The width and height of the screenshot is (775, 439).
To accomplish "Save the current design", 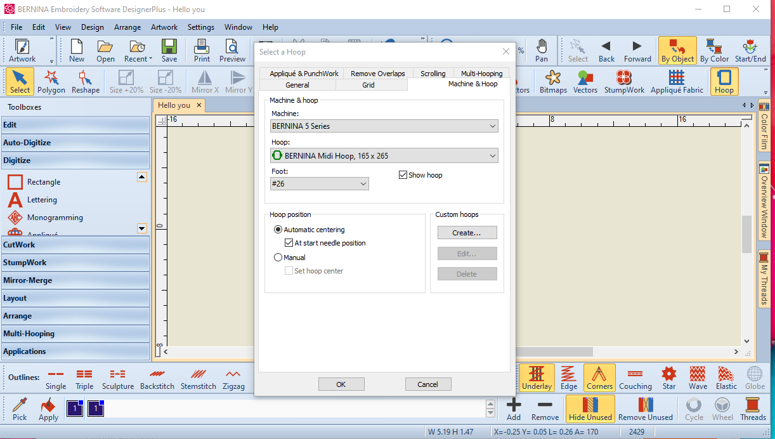I will point(169,51).
